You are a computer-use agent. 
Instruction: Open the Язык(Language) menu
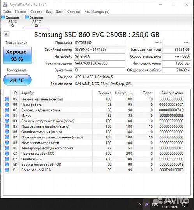[x=97, y=12]
